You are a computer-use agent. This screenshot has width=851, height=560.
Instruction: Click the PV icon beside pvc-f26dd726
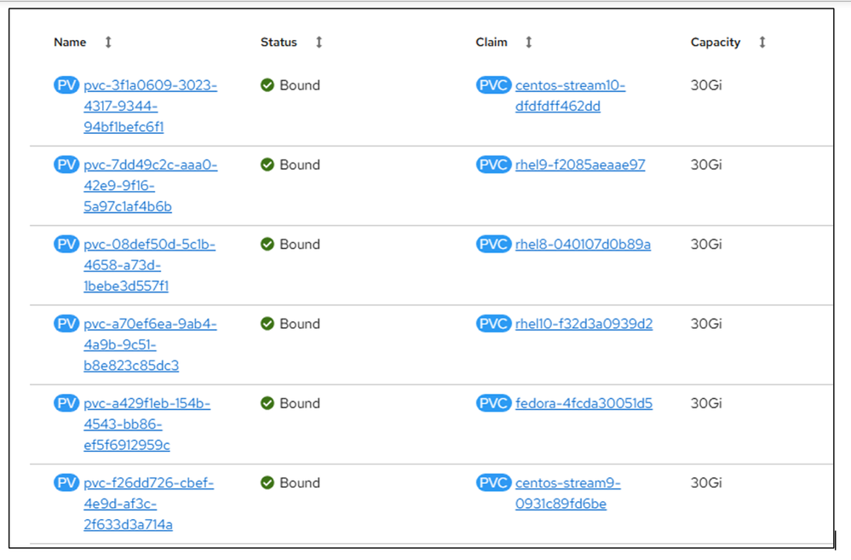tap(66, 482)
